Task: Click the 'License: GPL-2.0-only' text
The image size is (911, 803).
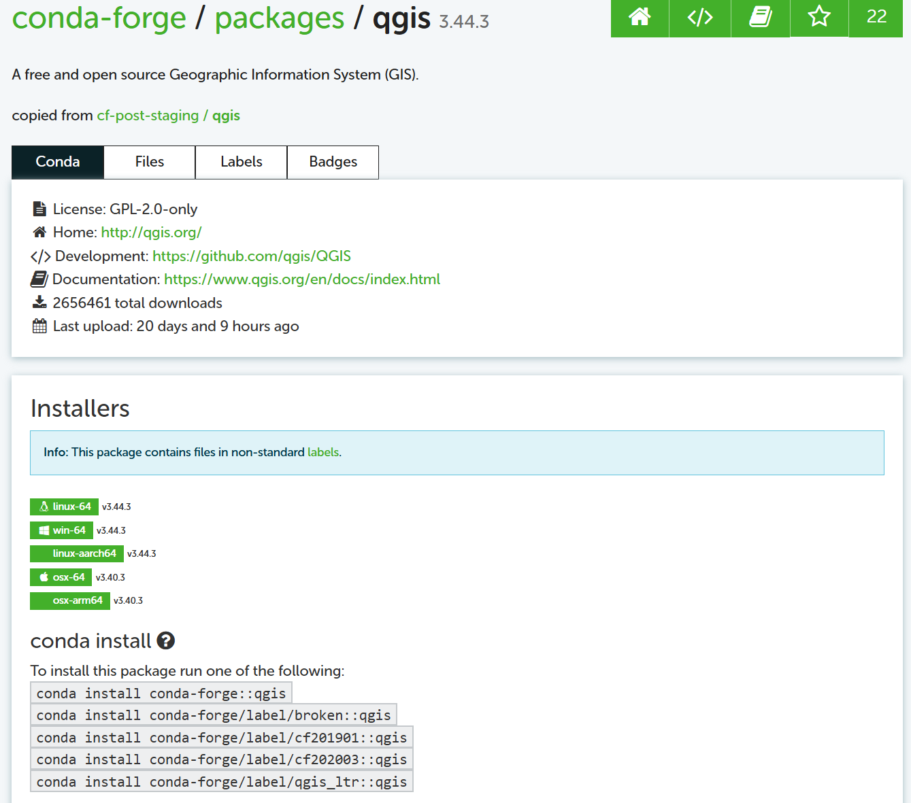Action: [x=125, y=209]
